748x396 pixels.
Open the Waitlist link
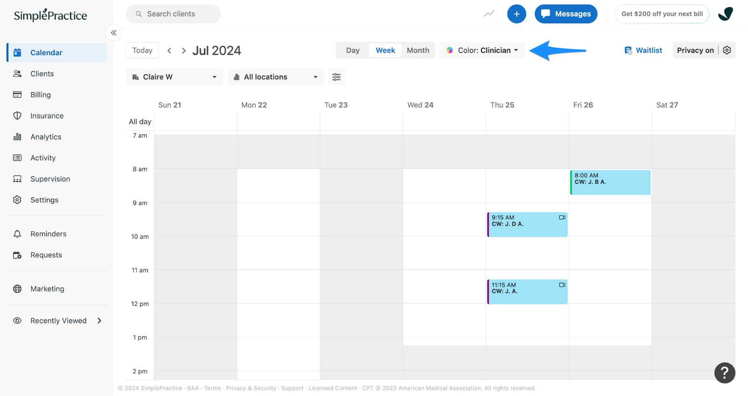click(x=643, y=50)
